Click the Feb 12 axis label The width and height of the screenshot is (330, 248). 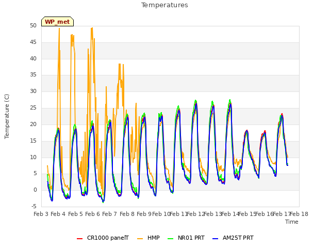[196, 214]
